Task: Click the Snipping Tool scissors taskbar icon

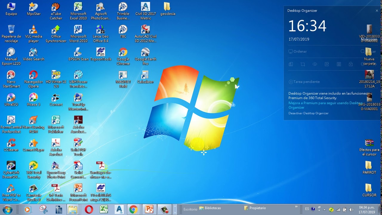Action: pos(44,210)
